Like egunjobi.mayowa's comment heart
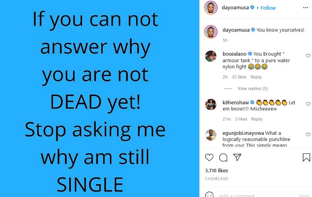The image size is (312, 197). [308, 135]
